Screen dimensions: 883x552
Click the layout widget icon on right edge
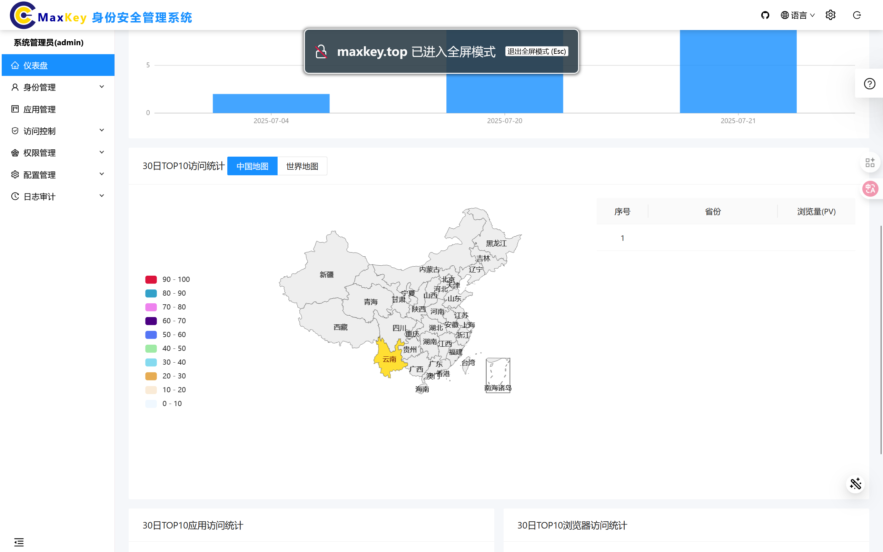point(870,162)
